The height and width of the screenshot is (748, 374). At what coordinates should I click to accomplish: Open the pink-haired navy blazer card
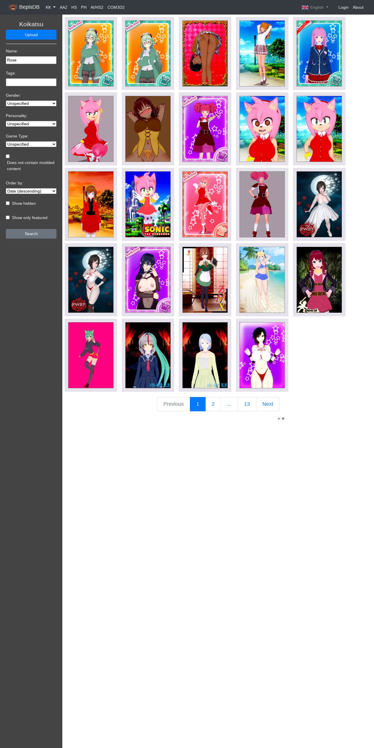[319, 53]
